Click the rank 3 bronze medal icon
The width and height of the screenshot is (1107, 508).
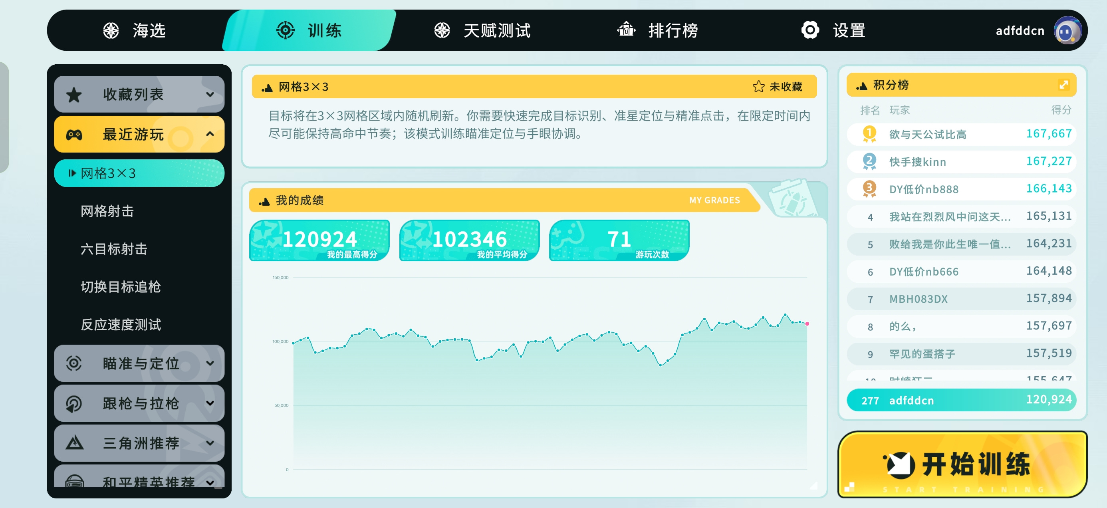click(869, 189)
